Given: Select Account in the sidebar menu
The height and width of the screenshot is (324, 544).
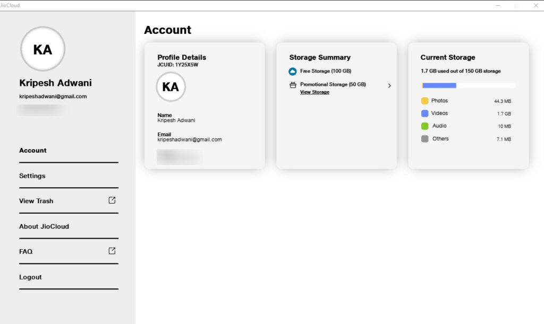Looking at the screenshot, I should click(x=32, y=150).
